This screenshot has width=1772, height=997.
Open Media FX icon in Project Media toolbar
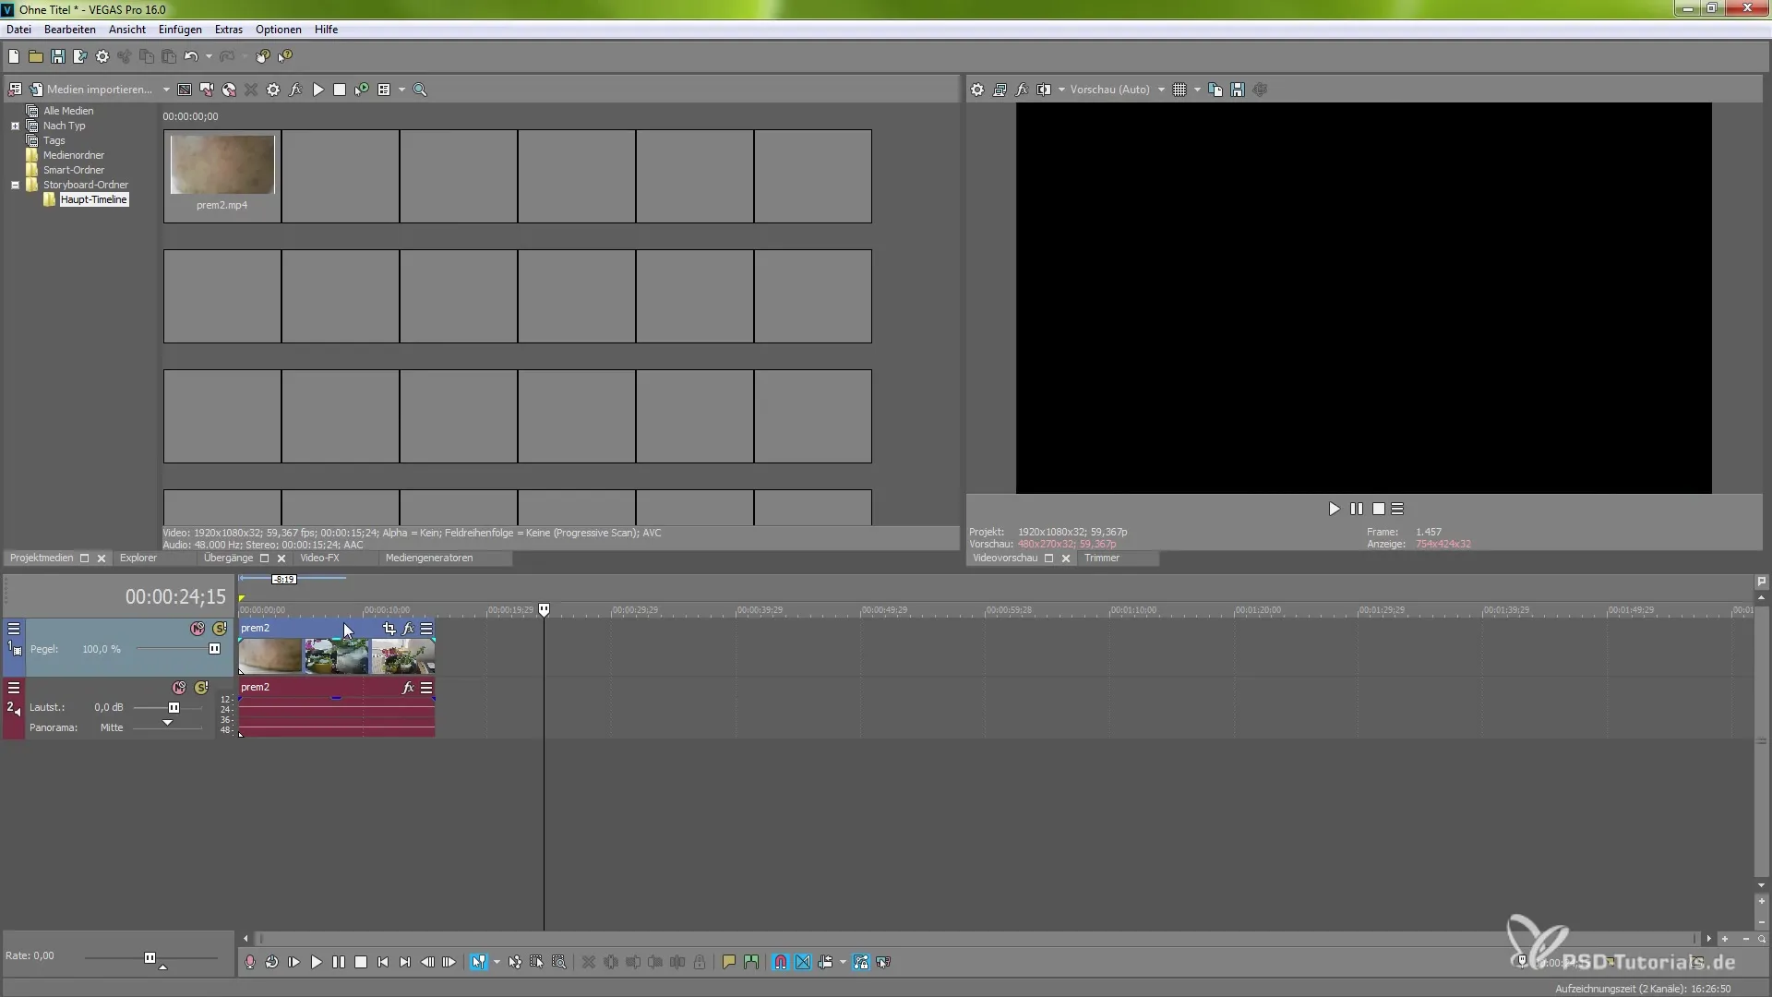point(295,90)
